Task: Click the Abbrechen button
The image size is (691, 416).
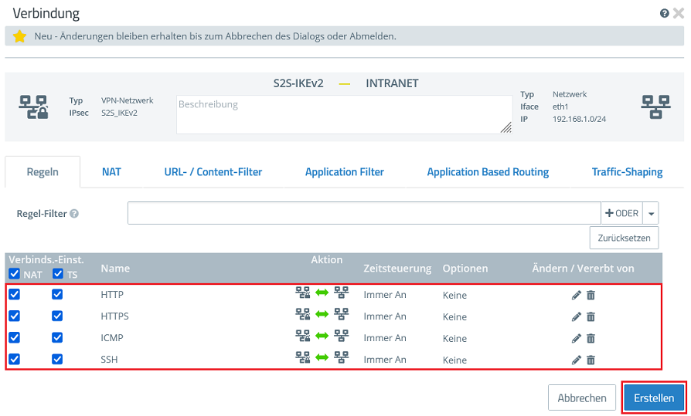Action: [x=581, y=398]
